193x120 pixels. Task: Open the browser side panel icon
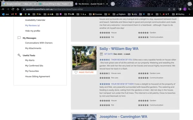tap(180, 9)
